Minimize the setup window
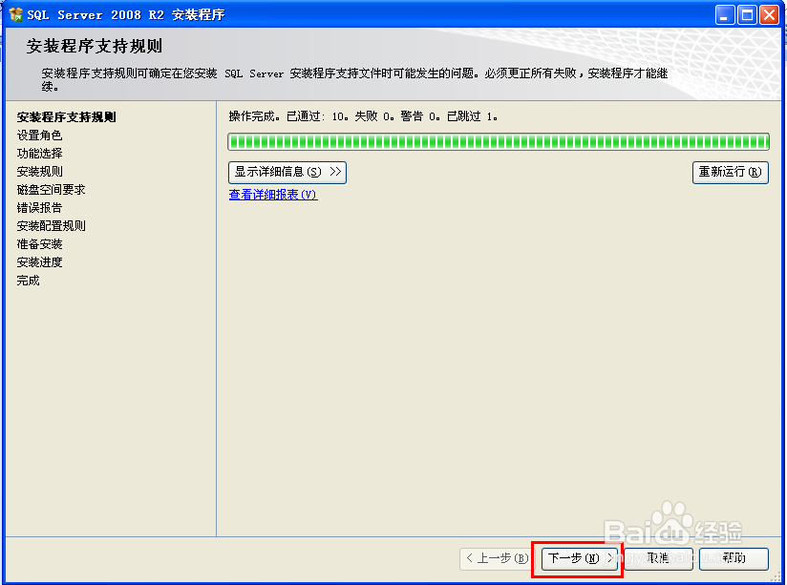This screenshot has width=787, height=585. [726, 13]
